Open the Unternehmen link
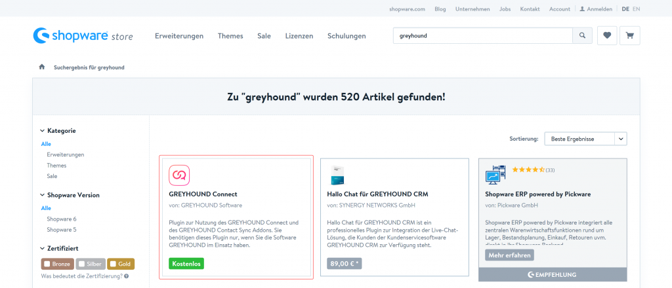Screen dimensions: 672x288 [472, 9]
